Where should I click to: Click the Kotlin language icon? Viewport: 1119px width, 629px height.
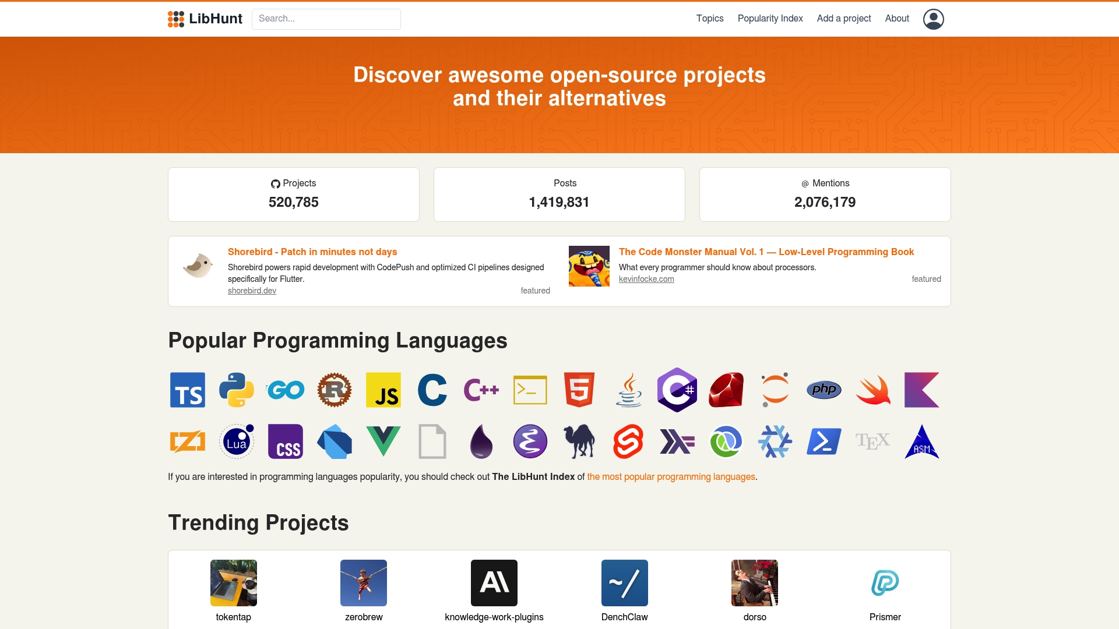[x=922, y=390]
